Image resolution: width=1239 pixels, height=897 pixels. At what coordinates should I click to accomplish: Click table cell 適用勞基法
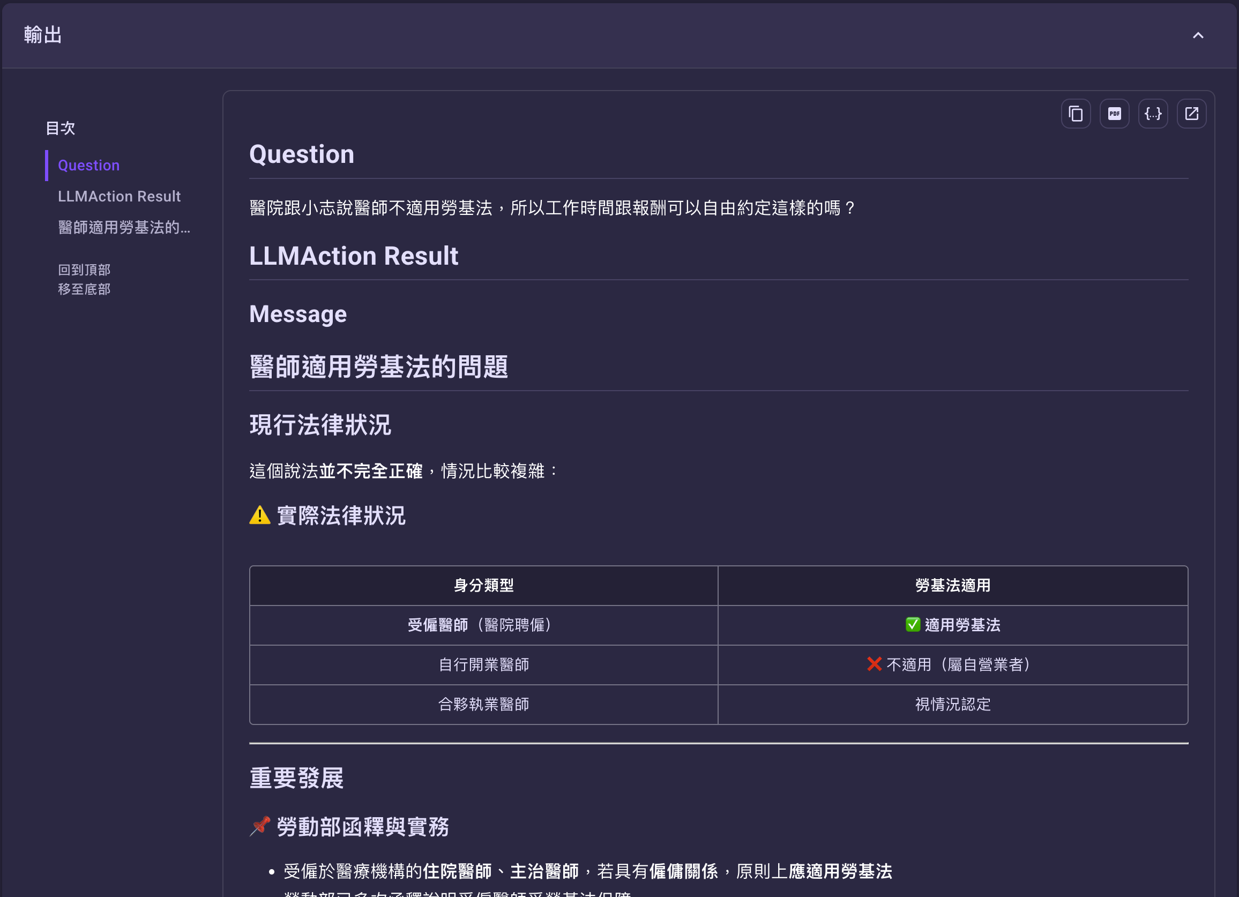pos(952,625)
